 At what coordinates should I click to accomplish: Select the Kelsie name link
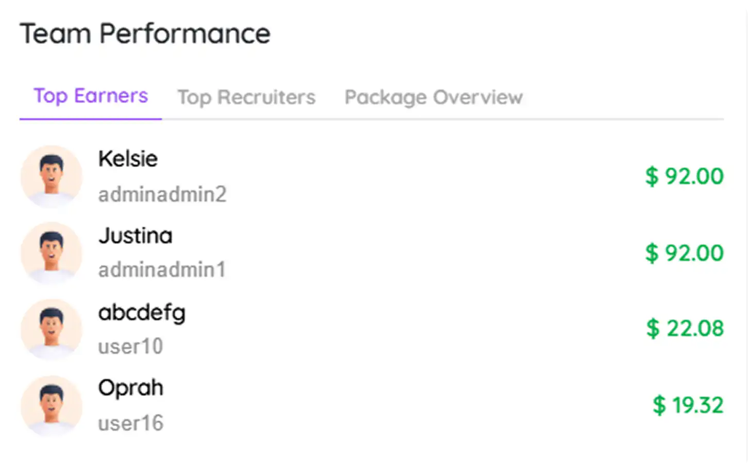(128, 159)
